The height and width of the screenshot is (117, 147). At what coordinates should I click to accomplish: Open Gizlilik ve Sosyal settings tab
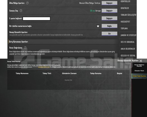128,55
